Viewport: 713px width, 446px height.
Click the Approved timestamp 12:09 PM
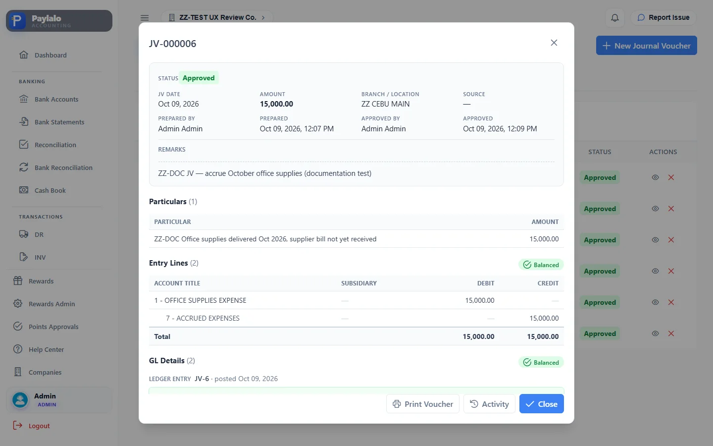coord(500,129)
